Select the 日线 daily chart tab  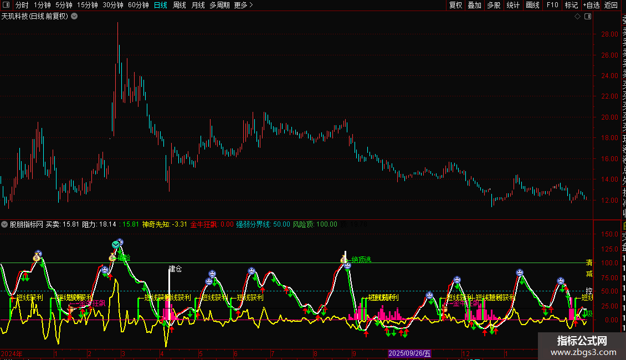161,5
